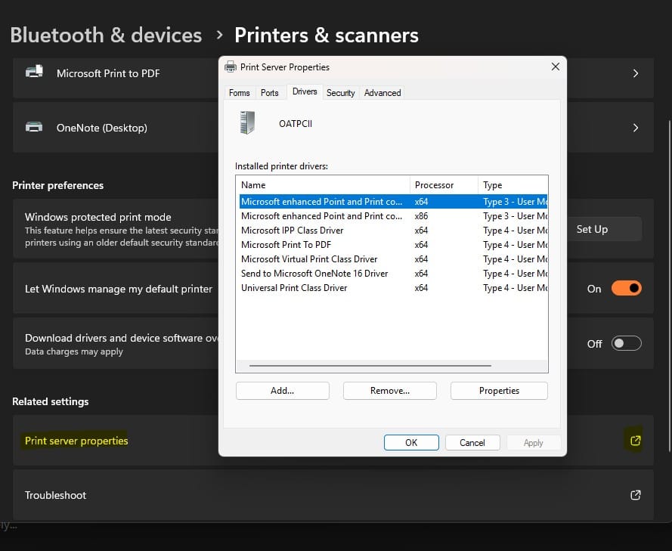Image resolution: width=672 pixels, height=551 pixels.
Task: Click the Troubleshoot related setting
Action: point(333,495)
